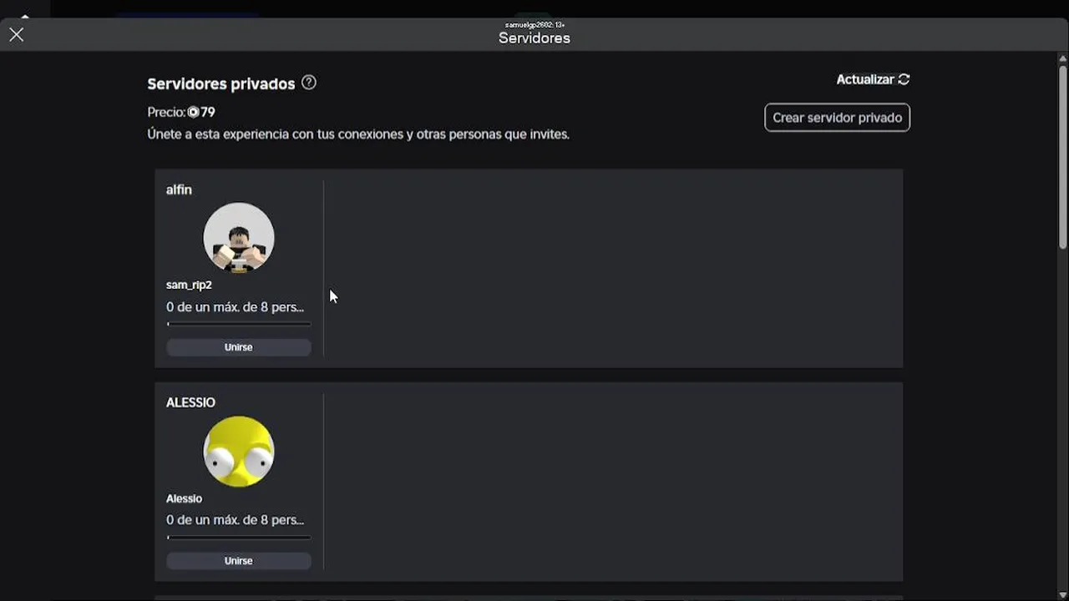The width and height of the screenshot is (1069, 601).
Task: Click the vertical scrollbar thumb
Action: coord(1062,156)
